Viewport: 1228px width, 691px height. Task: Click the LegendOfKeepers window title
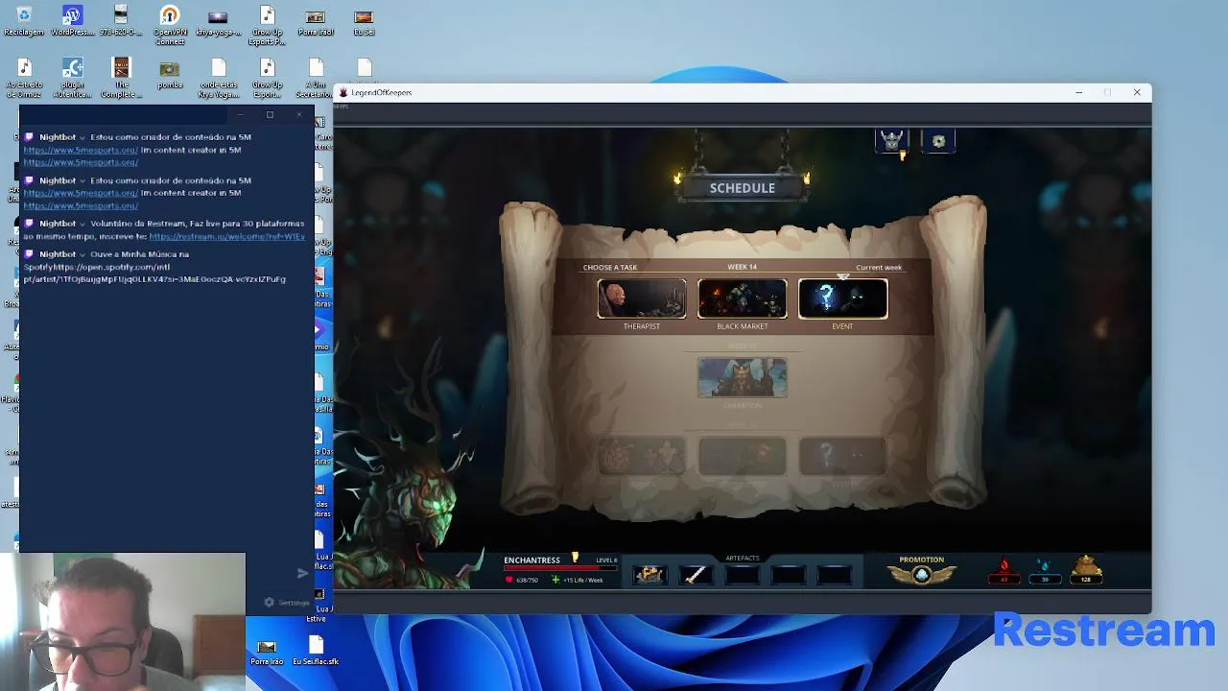click(382, 93)
